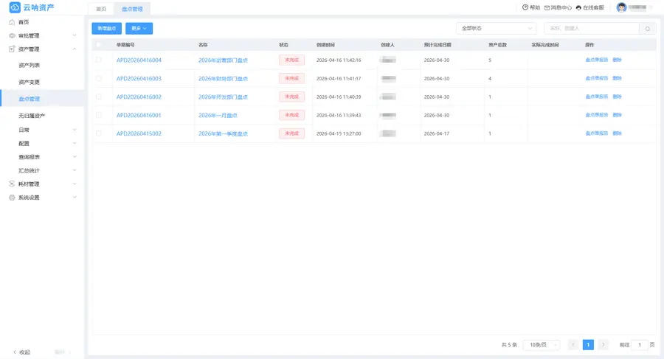Click the search magnifier icon
Viewport: 664px width, 359px height.
pos(647,28)
